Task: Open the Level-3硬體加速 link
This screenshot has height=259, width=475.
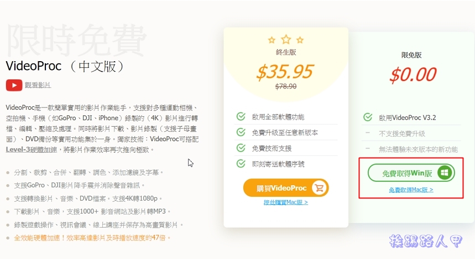Action: coord(31,149)
